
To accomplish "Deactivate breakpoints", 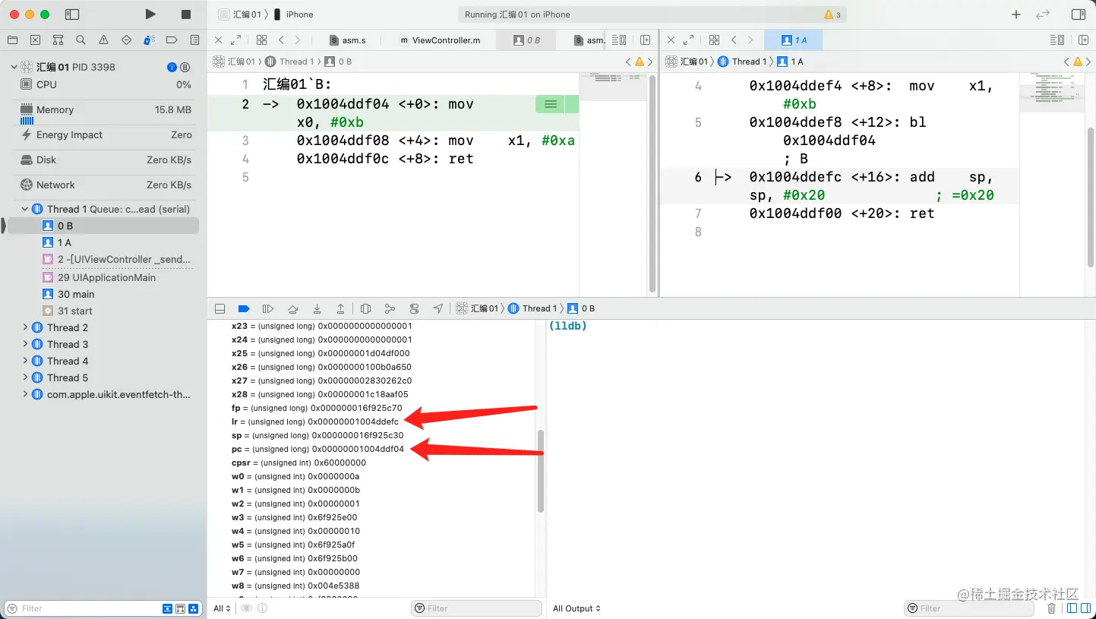I will (x=244, y=308).
